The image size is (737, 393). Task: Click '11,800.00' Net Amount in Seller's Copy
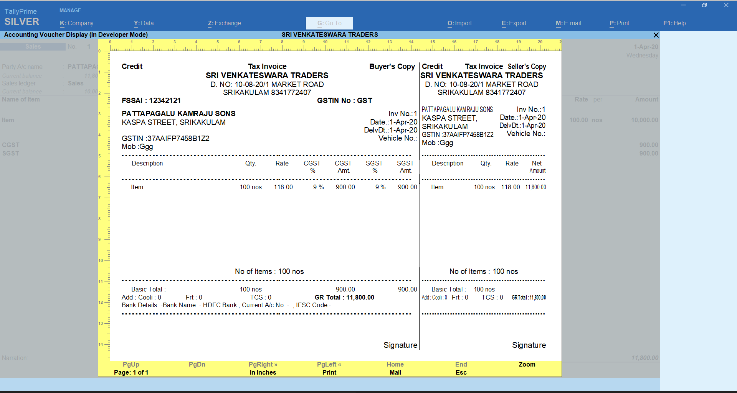(535, 187)
